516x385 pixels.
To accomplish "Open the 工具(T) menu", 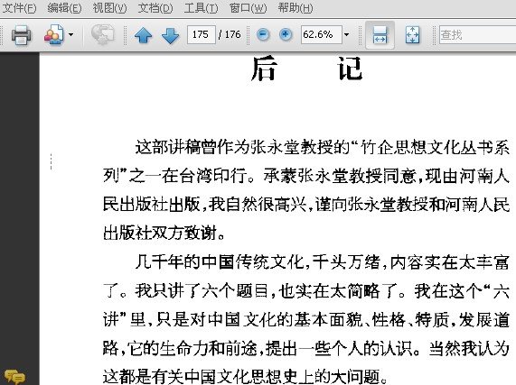I will pos(201,7).
